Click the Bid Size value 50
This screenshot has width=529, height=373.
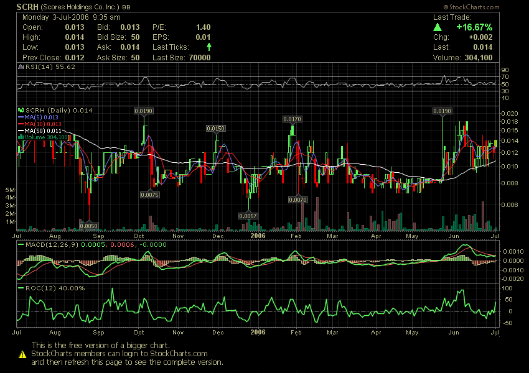click(135, 37)
